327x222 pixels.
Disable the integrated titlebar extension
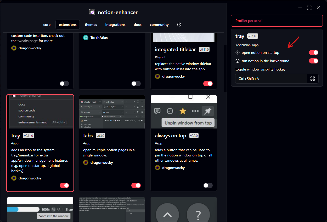208,83
